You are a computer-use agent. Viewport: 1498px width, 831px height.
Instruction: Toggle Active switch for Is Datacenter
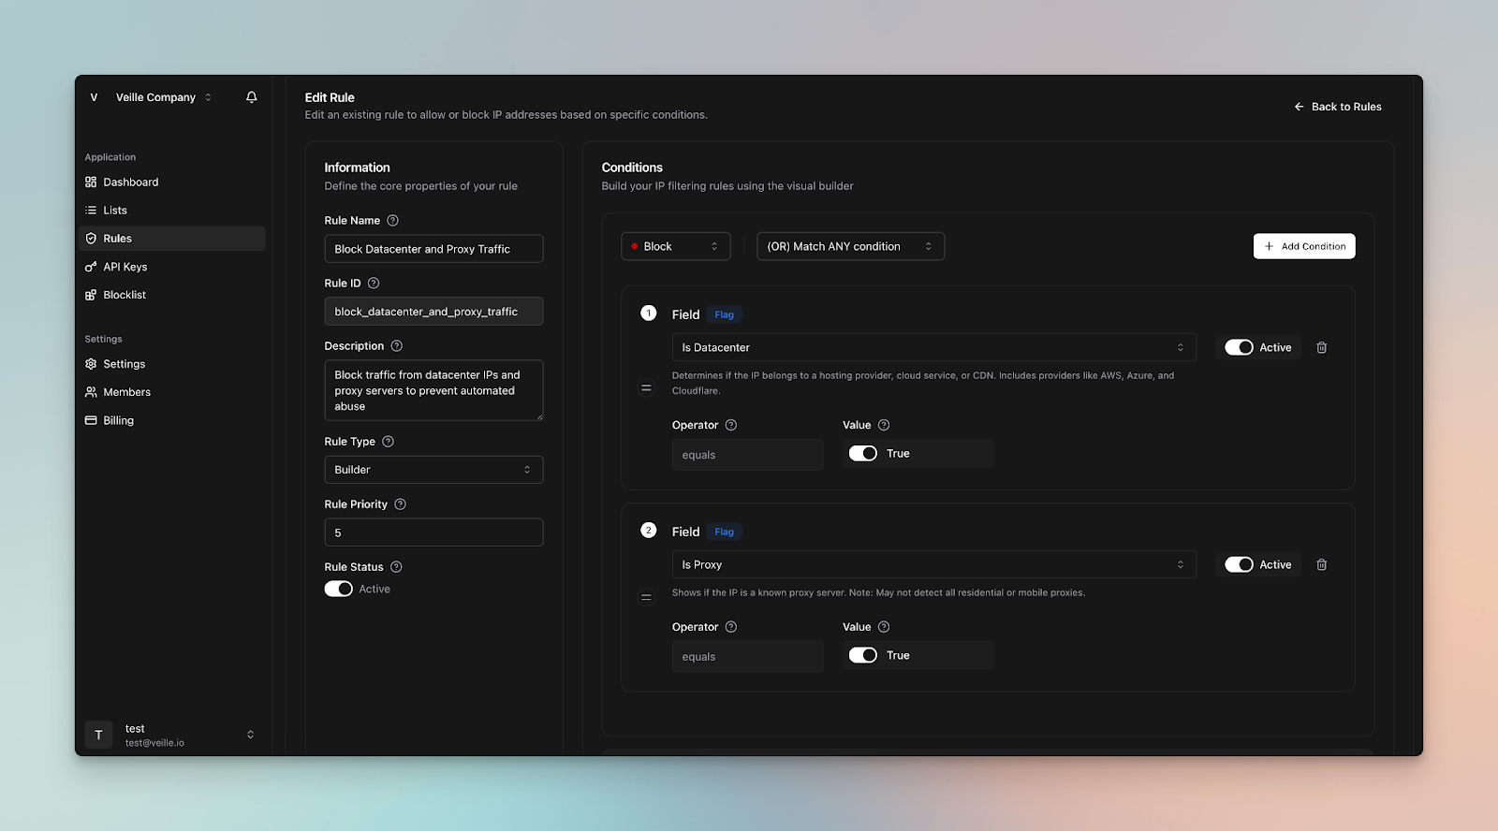coord(1240,348)
